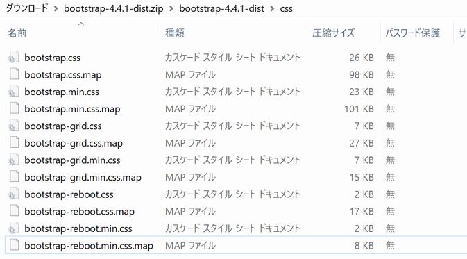Select the file name bootstrap.css.map
Viewport: 467px width, 259px height.
pos(63,75)
